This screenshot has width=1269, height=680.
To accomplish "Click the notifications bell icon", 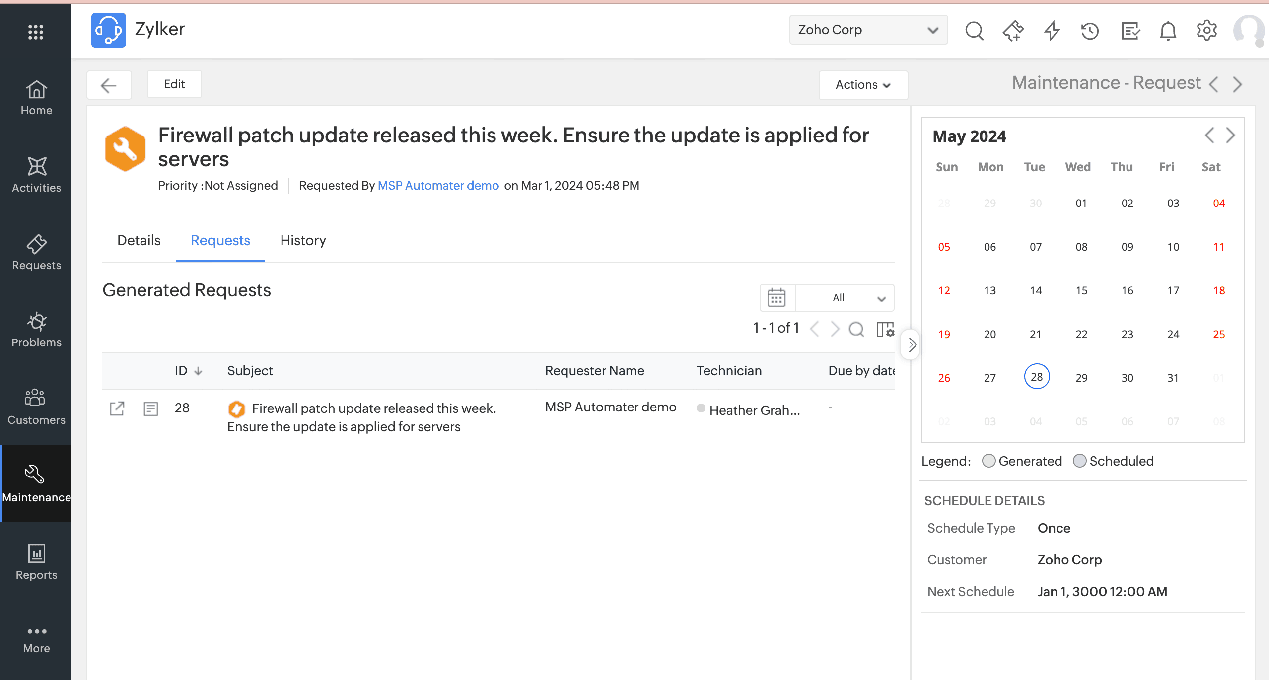I will coord(1168,31).
